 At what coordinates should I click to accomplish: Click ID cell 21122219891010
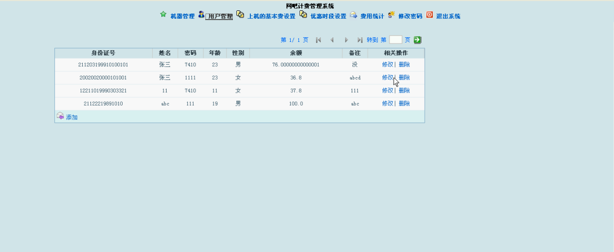[x=103, y=103]
